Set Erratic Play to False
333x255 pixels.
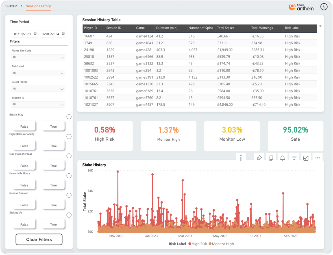tap(24, 127)
